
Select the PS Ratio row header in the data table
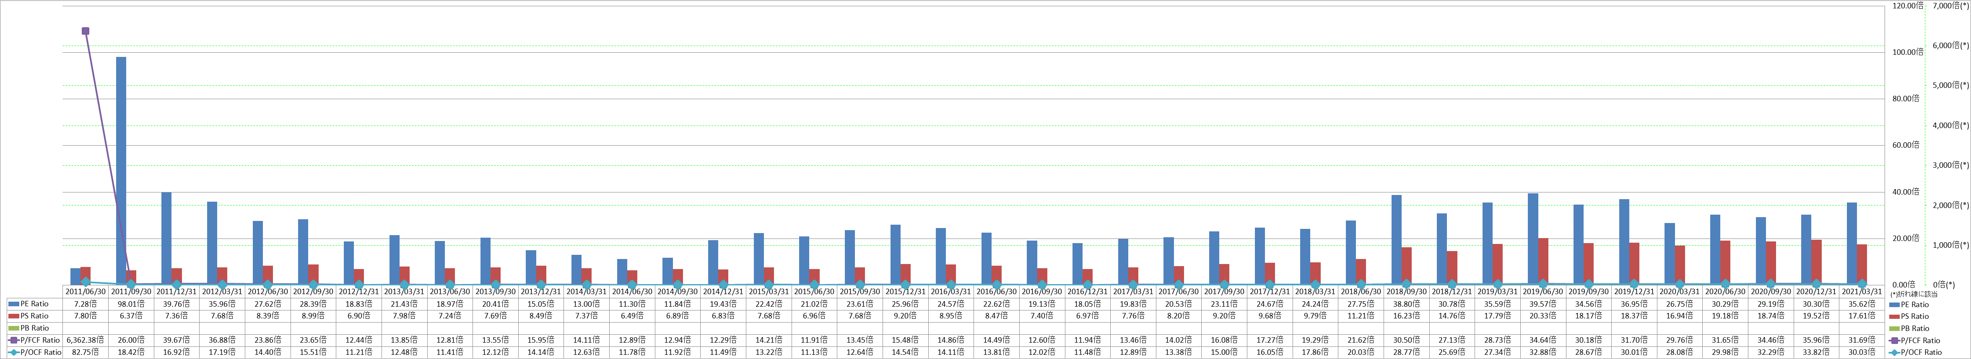tap(34, 315)
